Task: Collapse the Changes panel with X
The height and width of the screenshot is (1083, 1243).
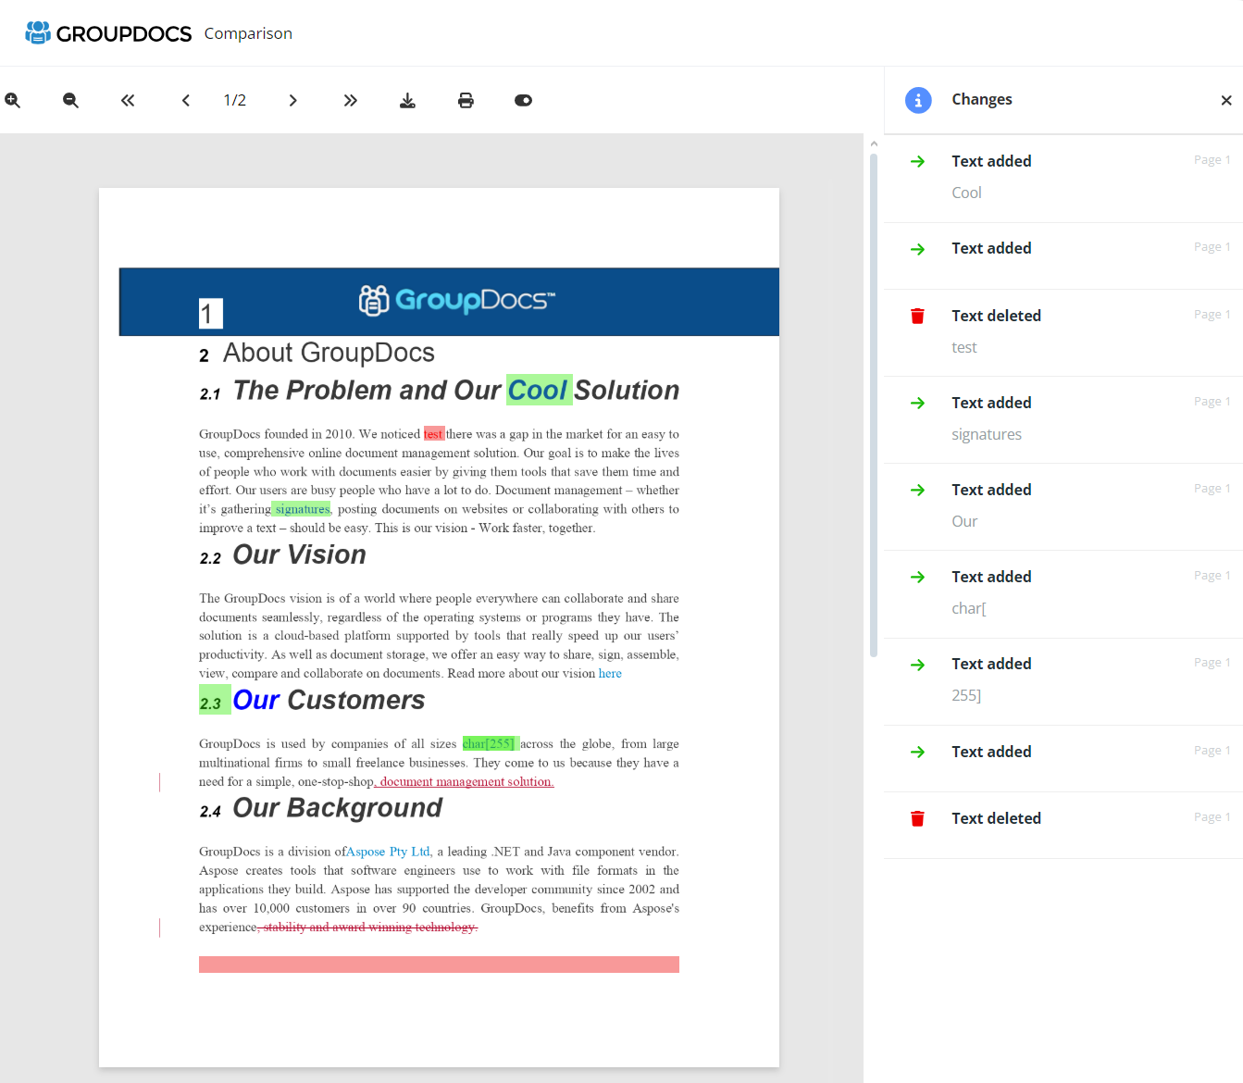Action: [x=1225, y=100]
